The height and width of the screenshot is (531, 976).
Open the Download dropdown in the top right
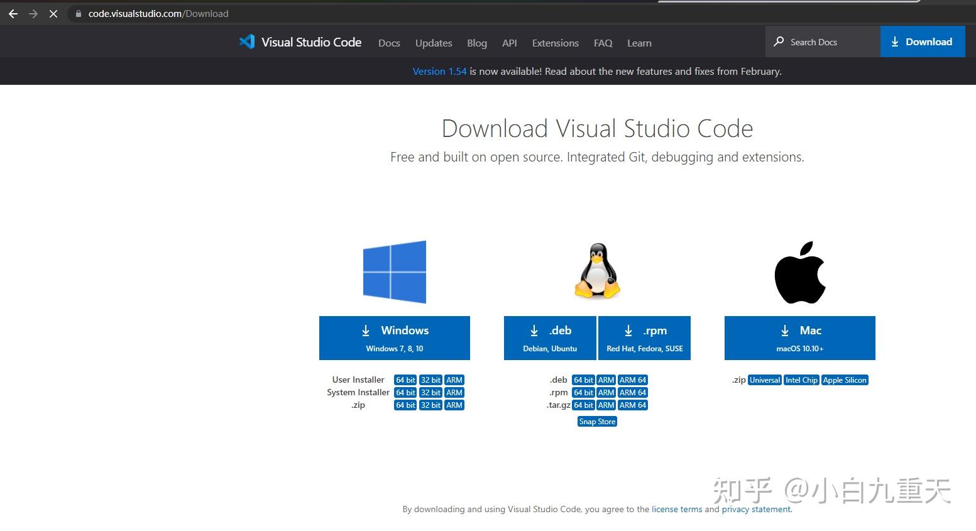922,41
